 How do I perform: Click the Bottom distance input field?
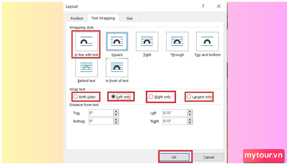tap(101, 121)
